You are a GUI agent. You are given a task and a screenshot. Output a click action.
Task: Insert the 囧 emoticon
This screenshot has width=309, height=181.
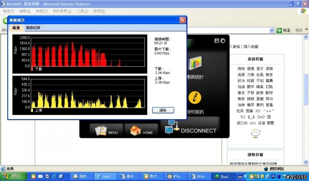pyautogui.click(x=269, y=117)
